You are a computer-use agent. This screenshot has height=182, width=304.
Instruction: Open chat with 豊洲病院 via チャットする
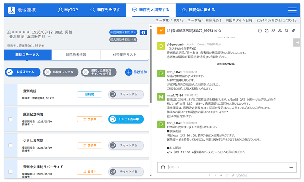point(126,94)
